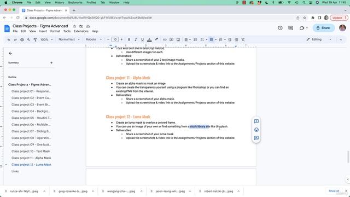Screen dimensions: 350x197
Task: Go to Class project 11 - Alpha Mask outline
Action: pyautogui.click(x=31, y=158)
